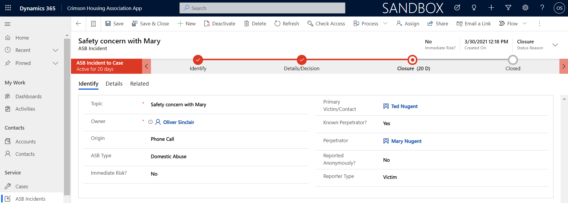Toggle the Immediate Risk? field value
This screenshot has height=203, width=568.
154,174
